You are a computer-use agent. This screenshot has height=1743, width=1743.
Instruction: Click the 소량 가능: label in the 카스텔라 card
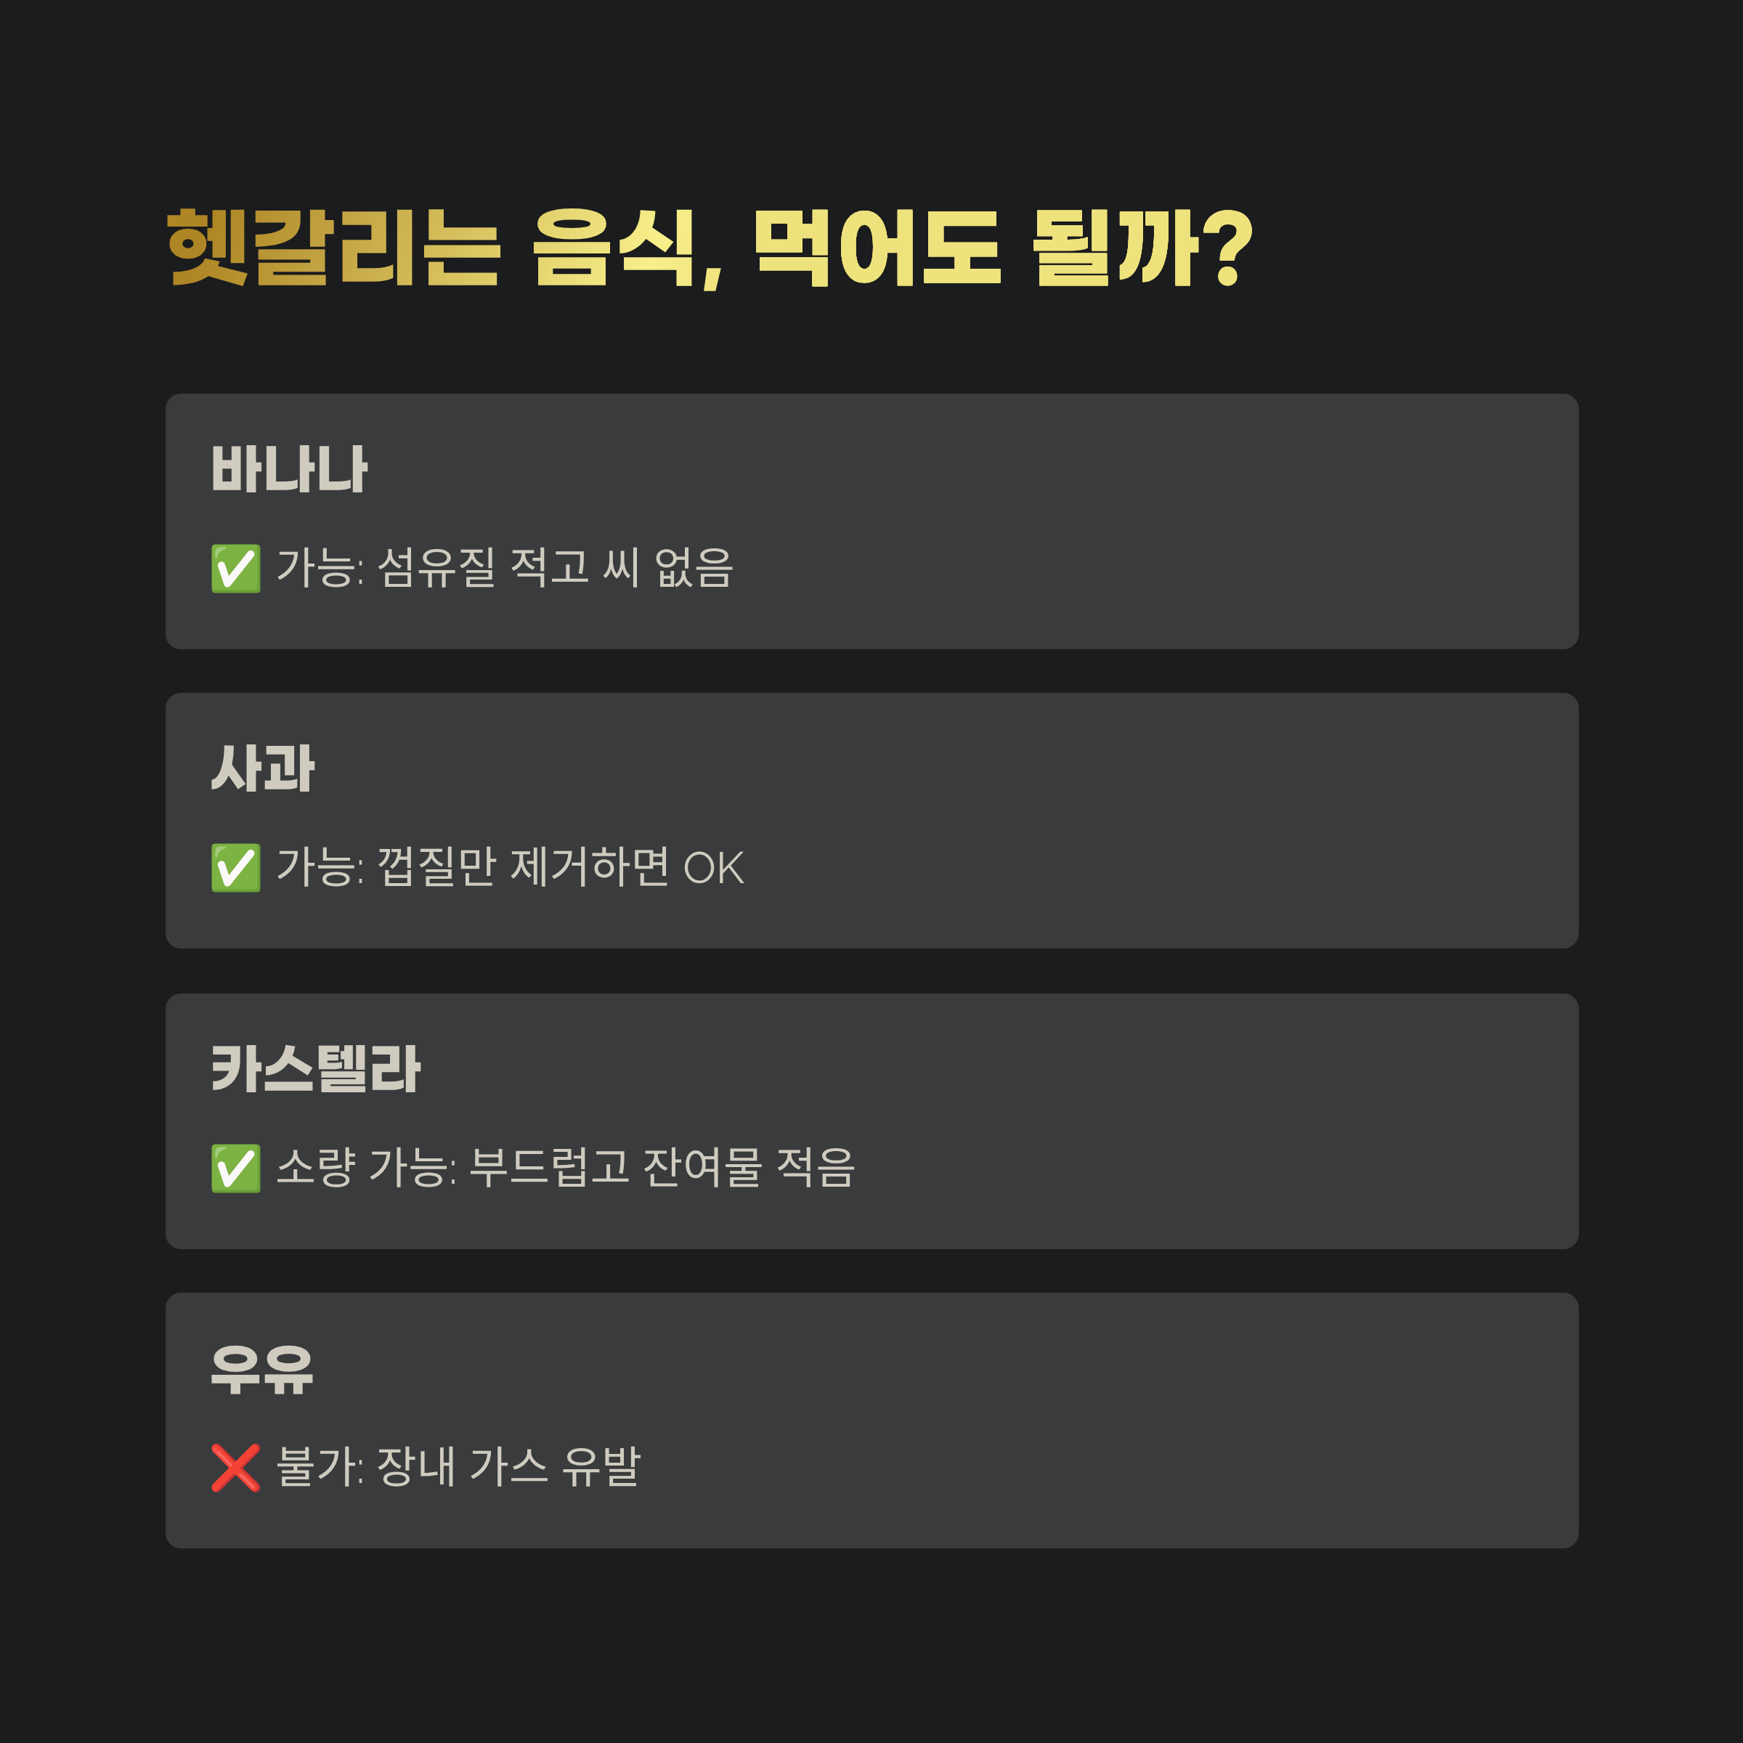366,1167
